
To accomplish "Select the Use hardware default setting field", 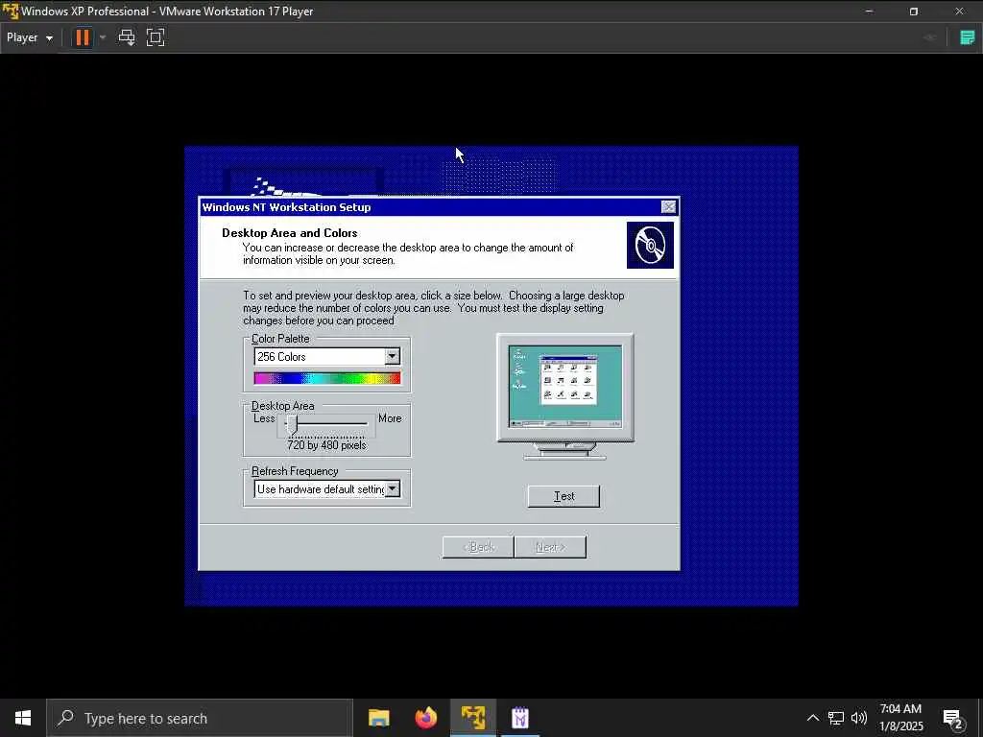I will (326, 488).
